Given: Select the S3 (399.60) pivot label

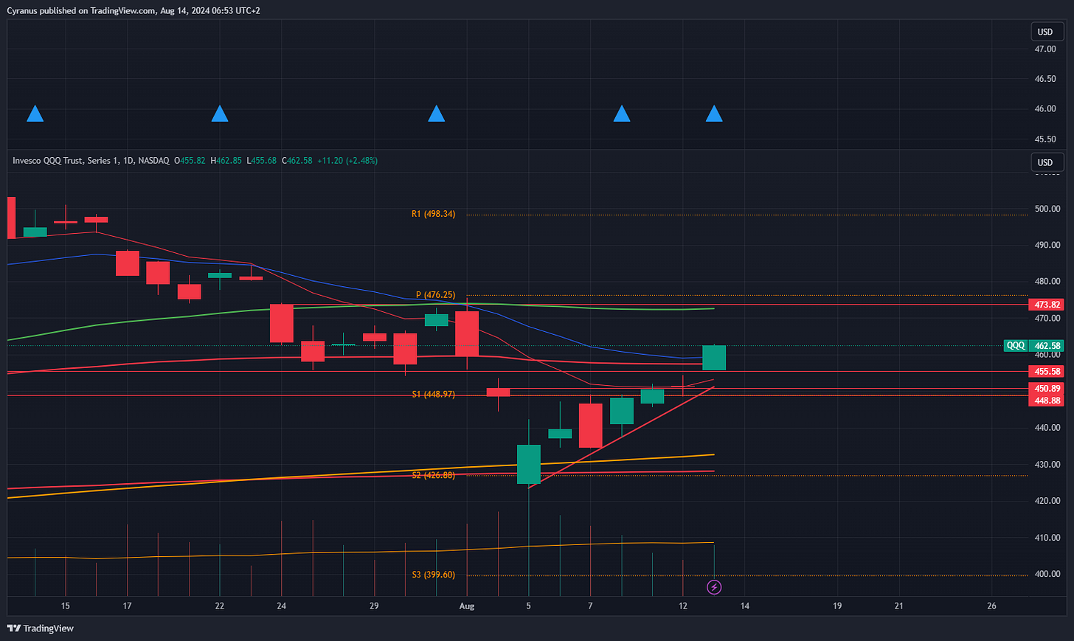Looking at the screenshot, I should [x=434, y=575].
